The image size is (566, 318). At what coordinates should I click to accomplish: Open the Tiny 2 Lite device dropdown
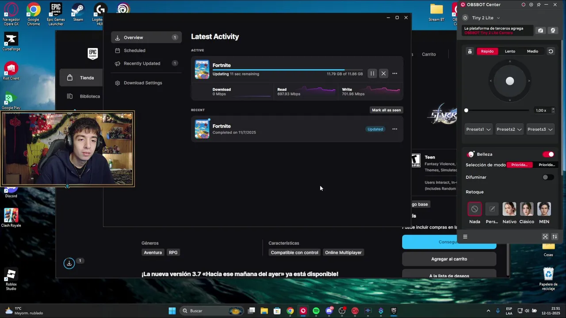coord(486,18)
